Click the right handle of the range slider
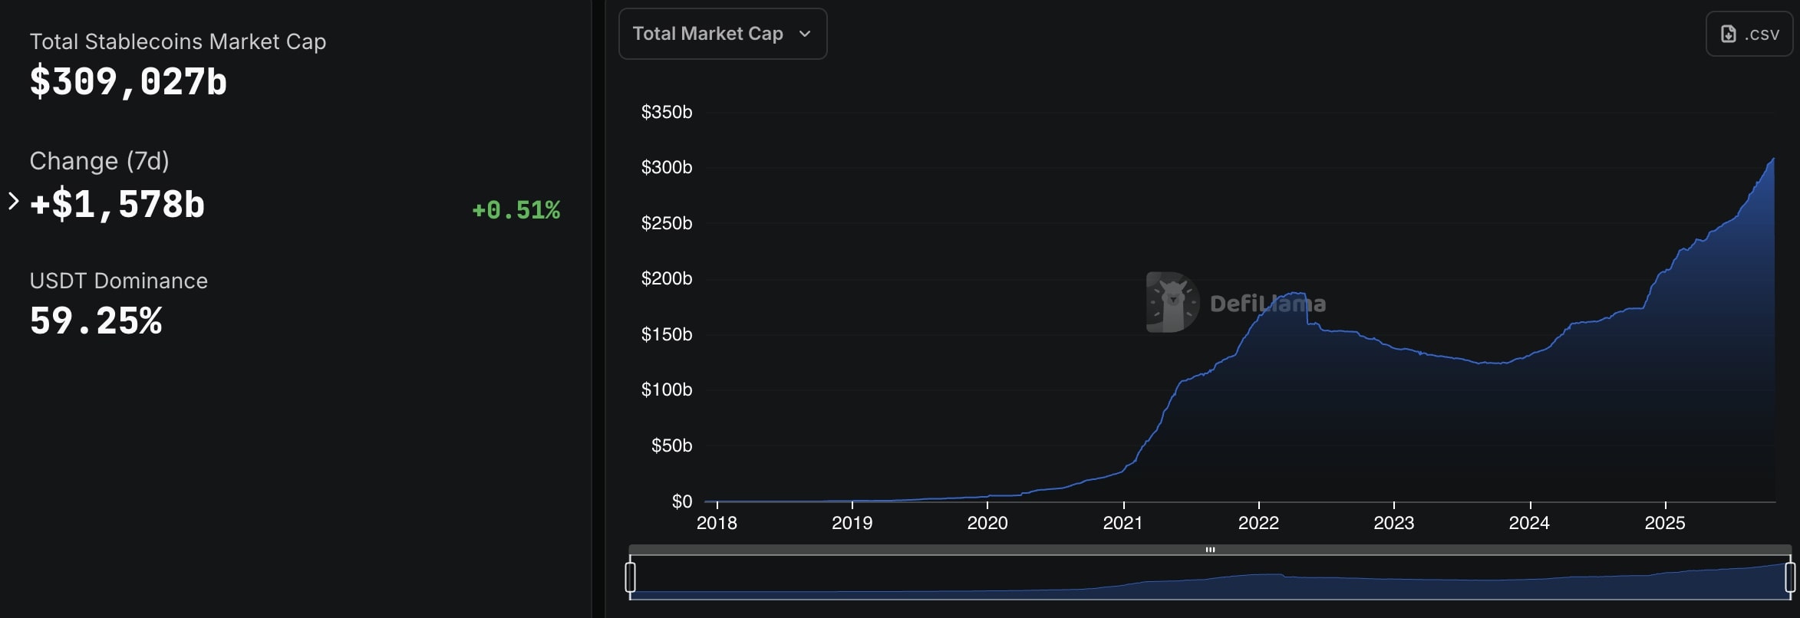This screenshot has height=618, width=1800. 1790,577
